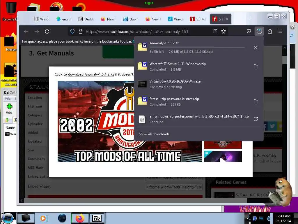The image size is (298, 224).
Task: Switch to the first S.T.A.L.K.E.R. tab
Action: tap(198, 19)
